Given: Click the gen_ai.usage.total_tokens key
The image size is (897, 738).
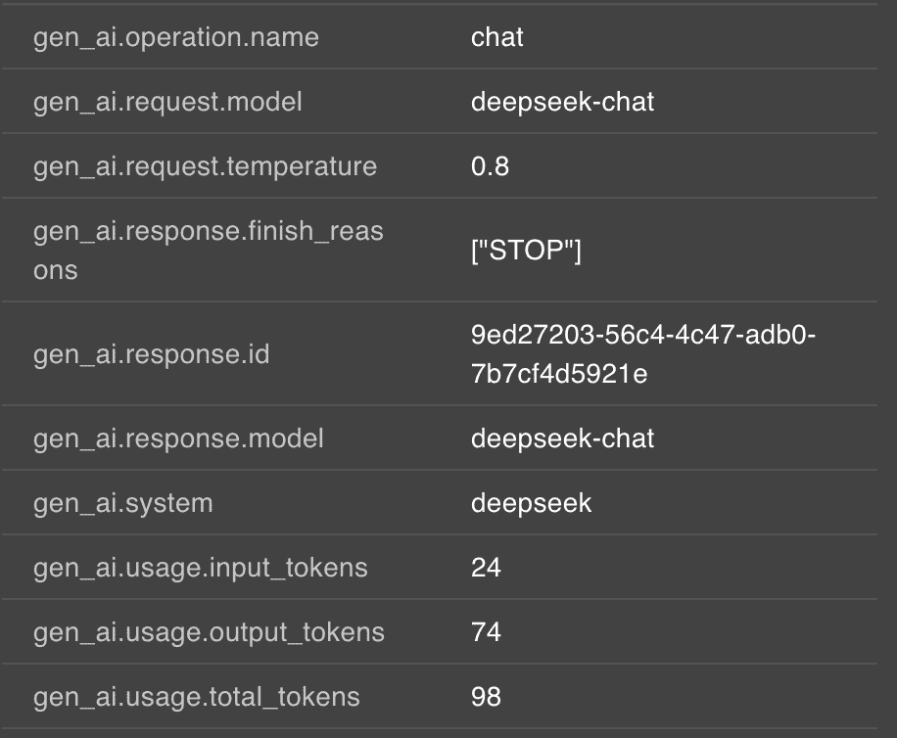Looking at the screenshot, I should [196, 697].
